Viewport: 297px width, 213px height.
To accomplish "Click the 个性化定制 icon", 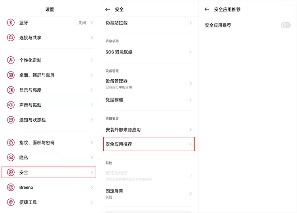I will (11, 60).
